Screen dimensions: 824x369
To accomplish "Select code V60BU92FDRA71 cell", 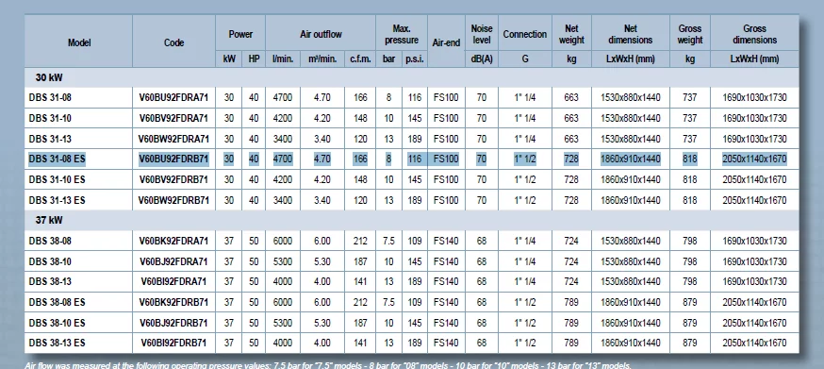I will [x=173, y=97].
